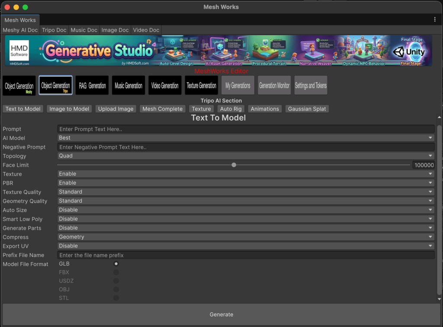Open the Generate Parts dropdown
The image size is (443, 327).
pos(246,228)
